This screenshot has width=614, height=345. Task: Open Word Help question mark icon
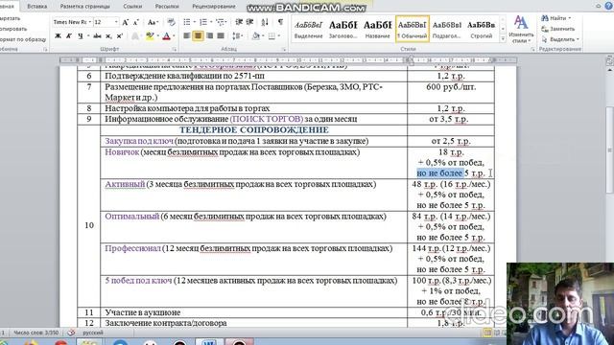pos(609,6)
